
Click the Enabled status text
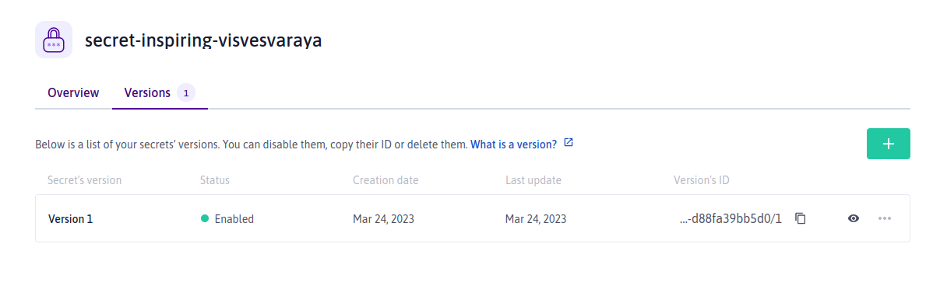(234, 219)
